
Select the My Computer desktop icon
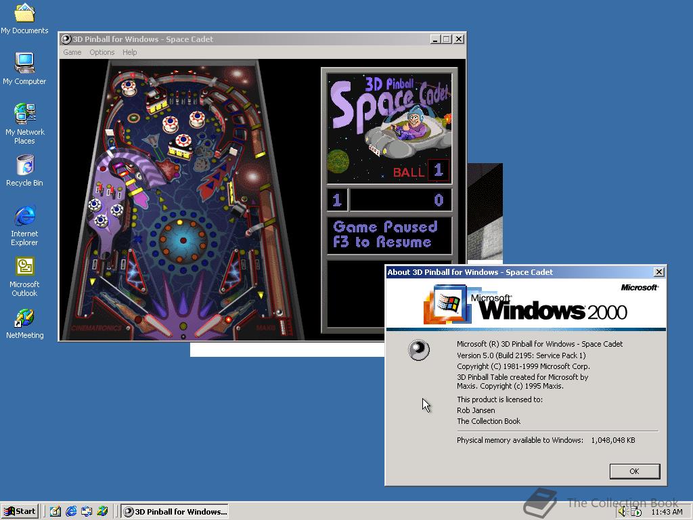pos(24,68)
